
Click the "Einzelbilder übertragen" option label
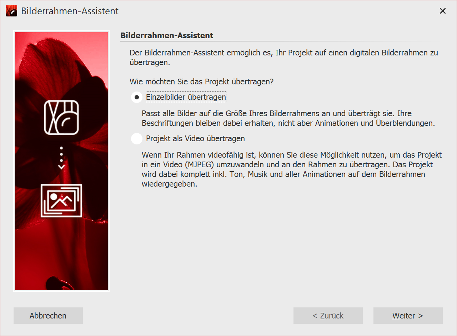point(186,97)
